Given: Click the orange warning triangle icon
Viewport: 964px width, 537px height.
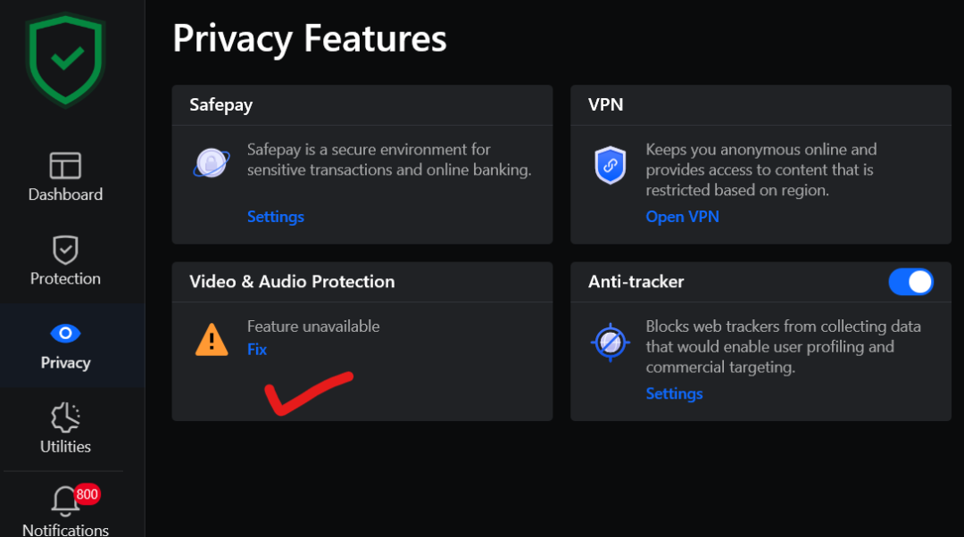Looking at the screenshot, I should pos(212,339).
